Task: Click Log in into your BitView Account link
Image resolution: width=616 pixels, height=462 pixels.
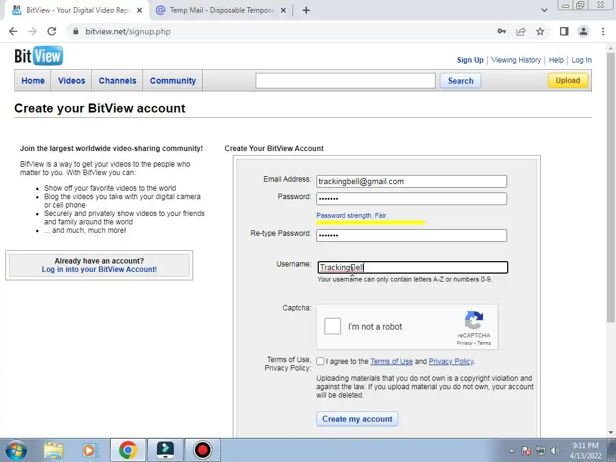Action: point(99,269)
